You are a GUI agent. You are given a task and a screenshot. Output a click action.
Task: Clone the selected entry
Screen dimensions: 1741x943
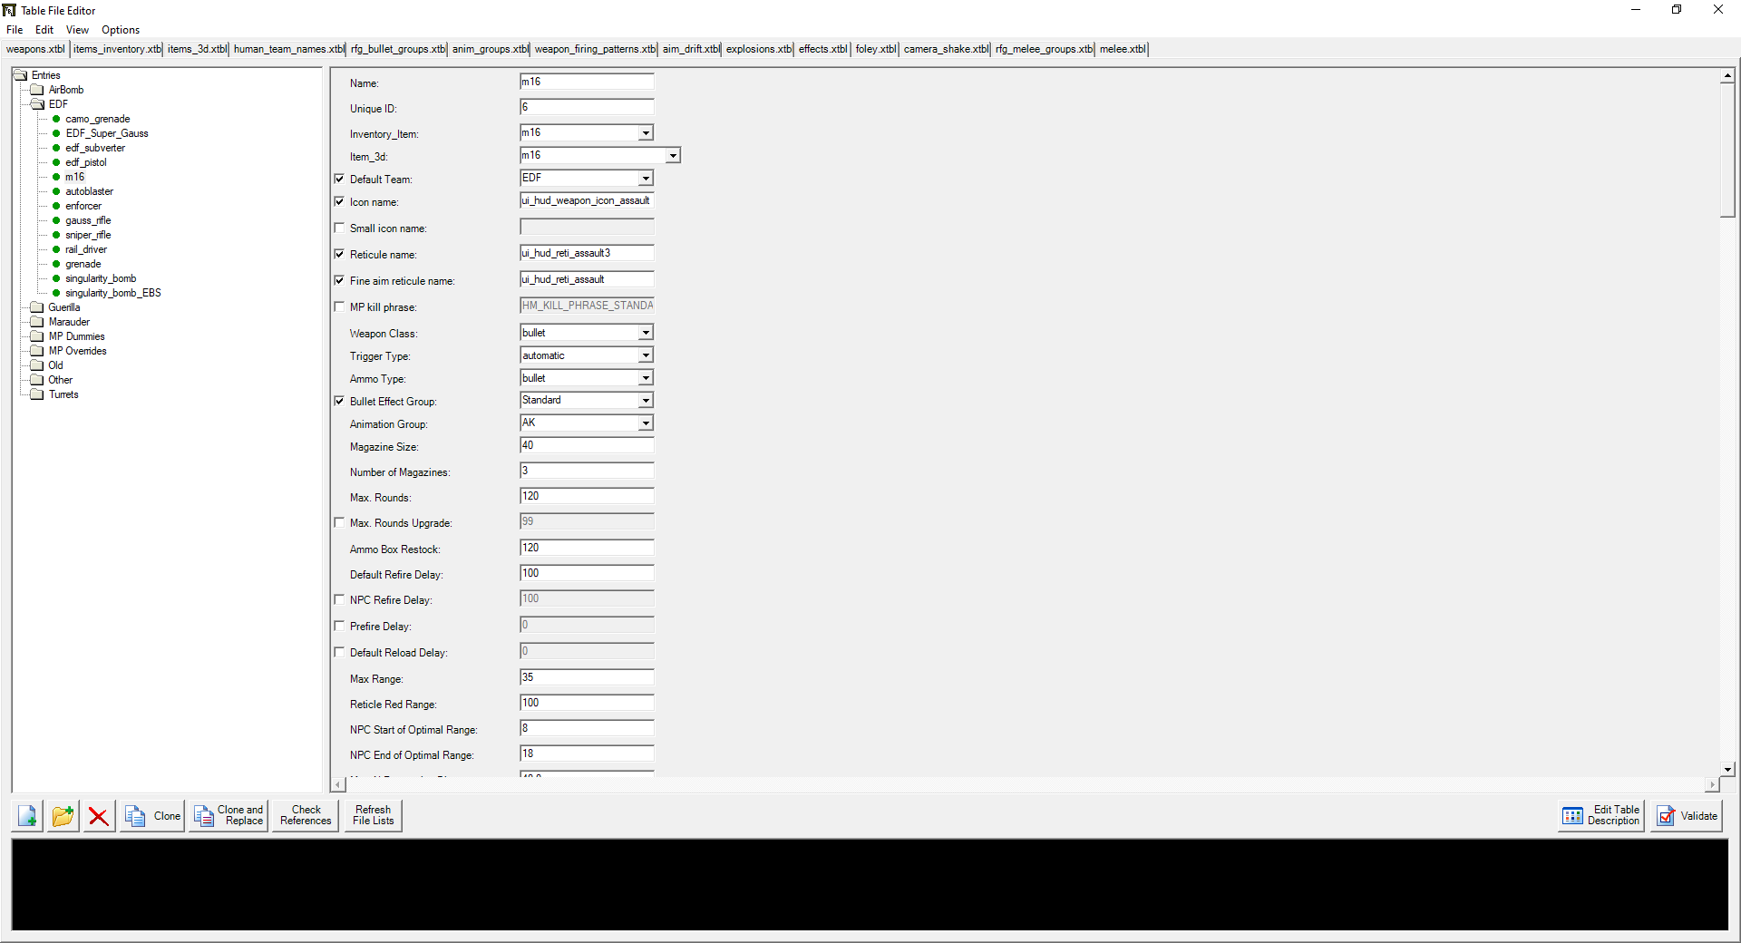coord(152,816)
